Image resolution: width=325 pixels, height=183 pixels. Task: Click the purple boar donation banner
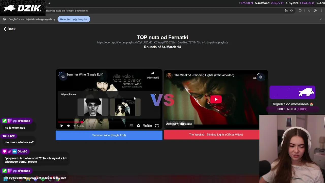(x=292, y=92)
